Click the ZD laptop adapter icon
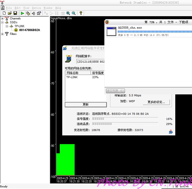192x189 pixels. click(x=69, y=59)
